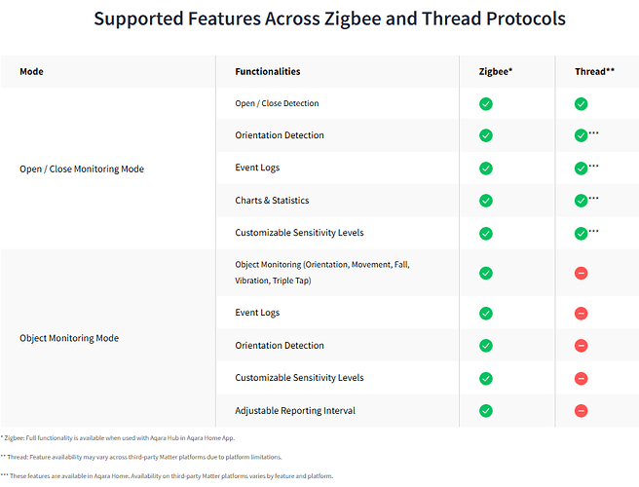Click the Zigbee checkmark for Open/Close Orientation Detection
Viewport: 639px width, 487px height.
(485, 135)
